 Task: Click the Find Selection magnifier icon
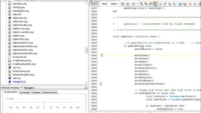(141, 4)
